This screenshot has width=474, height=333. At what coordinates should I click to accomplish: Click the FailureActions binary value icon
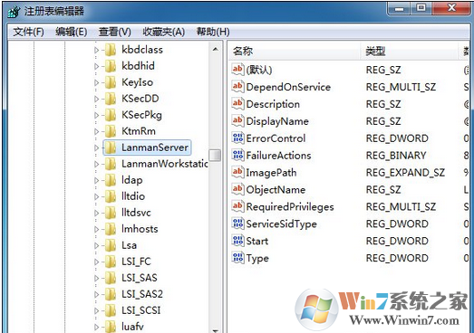point(237,155)
